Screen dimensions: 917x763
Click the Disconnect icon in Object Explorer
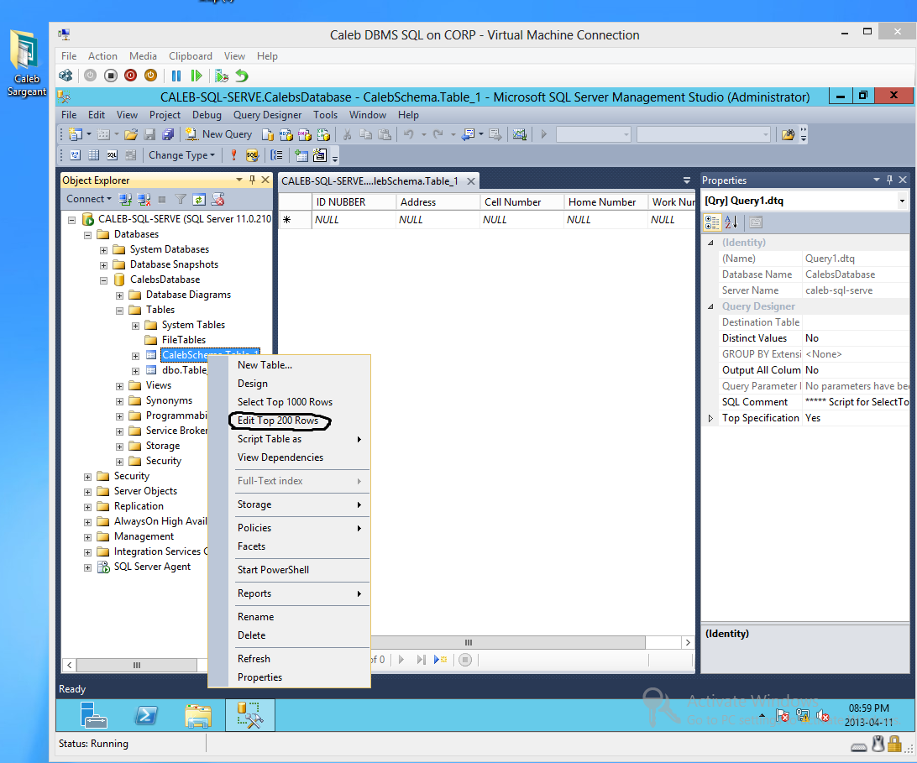click(144, 200)
